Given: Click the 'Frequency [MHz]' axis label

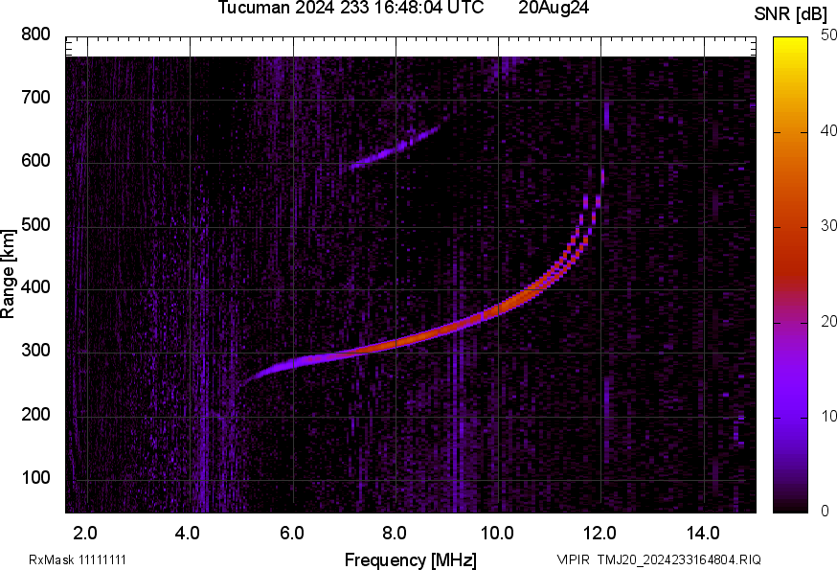Looking at the screenshot, I should point(411,559).
